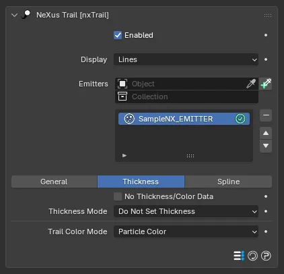The width and height of the screenshot is (284, 274).
Task: Open help via the question mark icon
Action: coord(266,256)
